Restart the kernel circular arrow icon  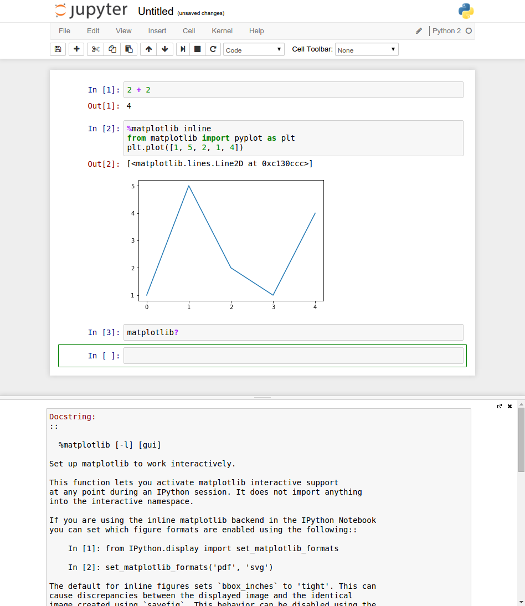pos(213,49)
